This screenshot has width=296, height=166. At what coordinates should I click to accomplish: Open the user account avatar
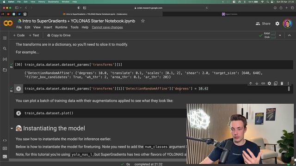coord(287,24)
